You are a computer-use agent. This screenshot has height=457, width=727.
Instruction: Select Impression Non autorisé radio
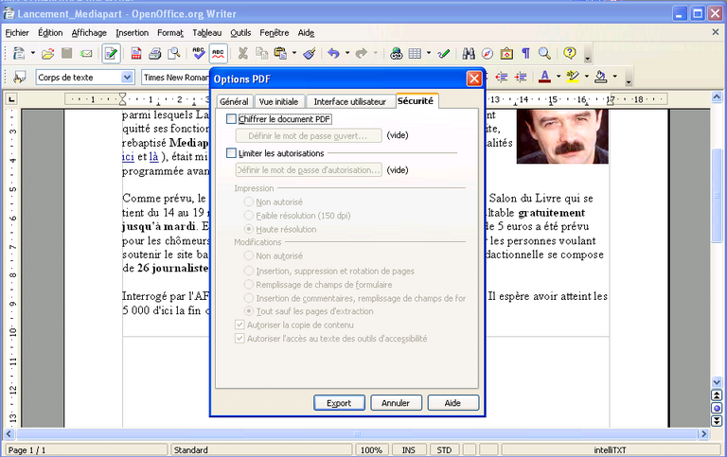[x=249, y=202]
